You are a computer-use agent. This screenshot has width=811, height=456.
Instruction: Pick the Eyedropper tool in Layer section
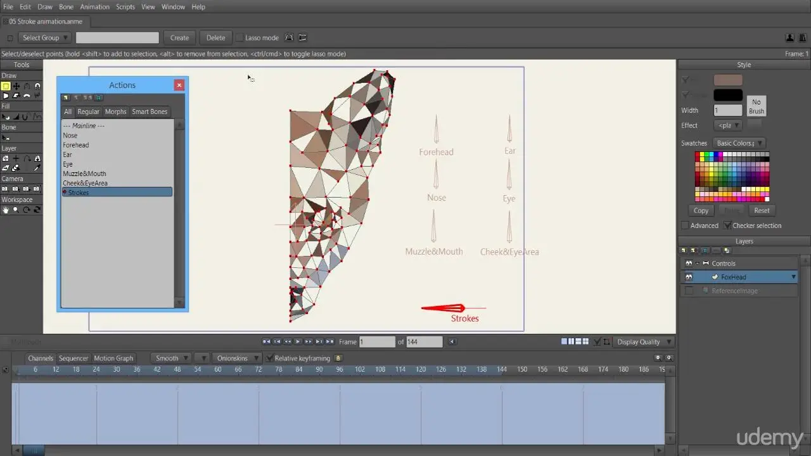(37, 168)
